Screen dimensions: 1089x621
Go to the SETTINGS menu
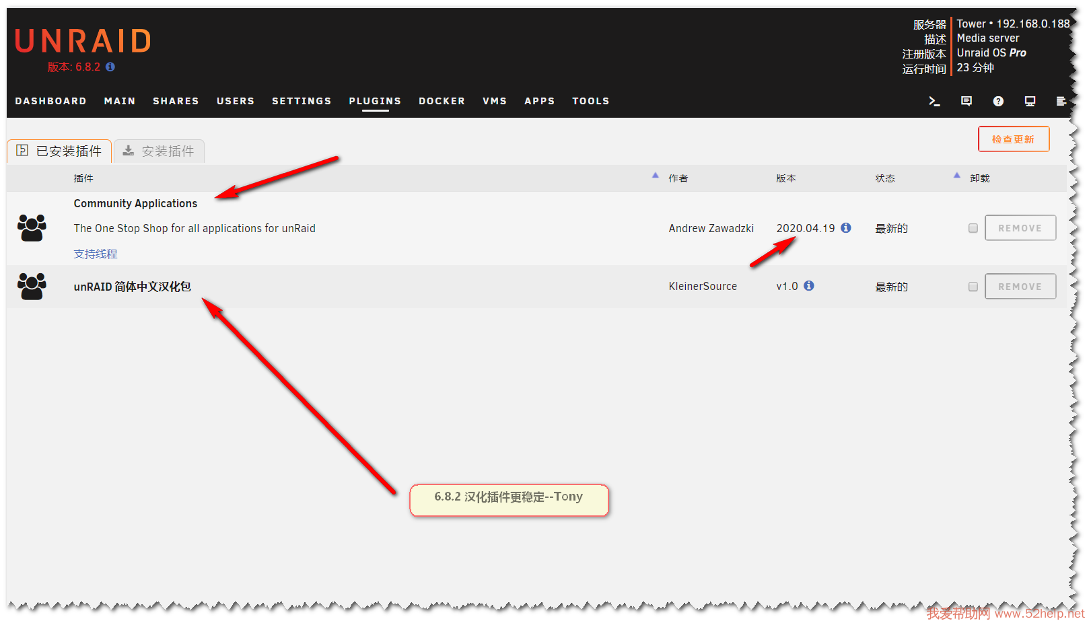click(302, 101)
